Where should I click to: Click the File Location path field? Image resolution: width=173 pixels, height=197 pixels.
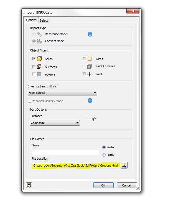tap(75, 165)
